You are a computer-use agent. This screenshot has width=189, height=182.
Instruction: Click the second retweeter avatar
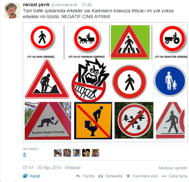click(x=67, y=153)
